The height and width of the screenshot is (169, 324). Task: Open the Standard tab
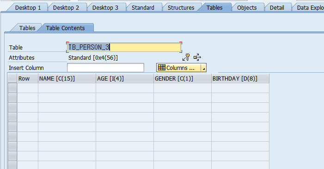coord(143,8)
